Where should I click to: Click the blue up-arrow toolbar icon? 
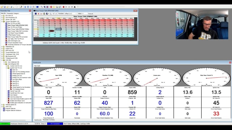point(25,7)
